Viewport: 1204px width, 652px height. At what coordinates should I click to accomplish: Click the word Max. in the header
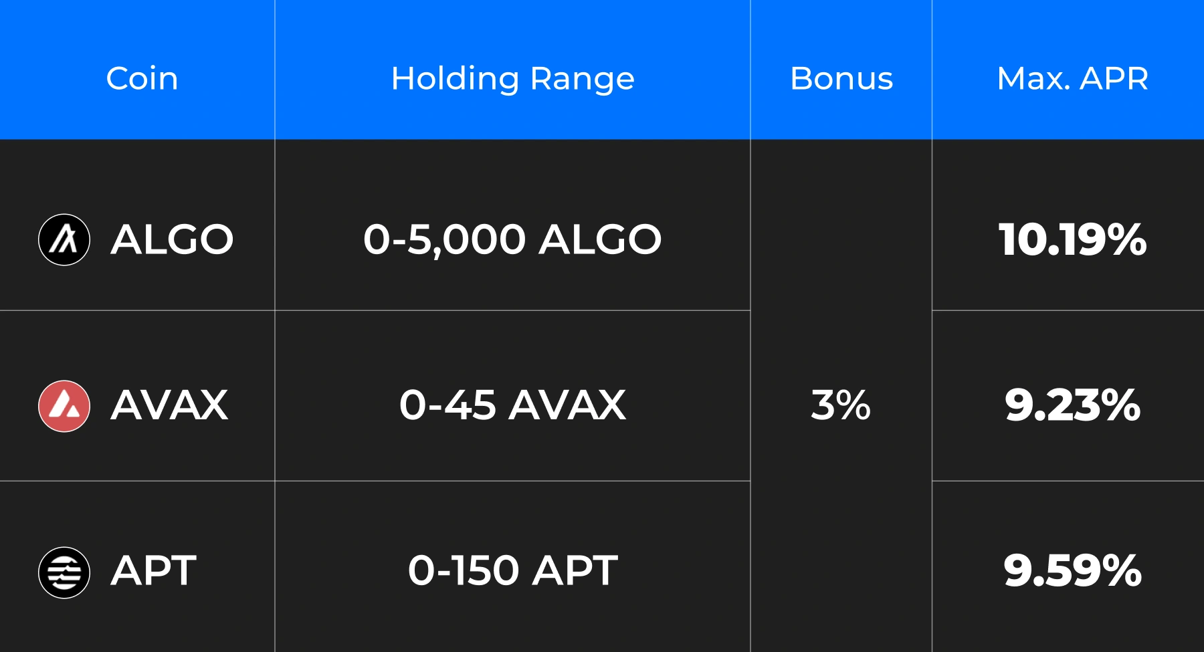point(1033,79)
